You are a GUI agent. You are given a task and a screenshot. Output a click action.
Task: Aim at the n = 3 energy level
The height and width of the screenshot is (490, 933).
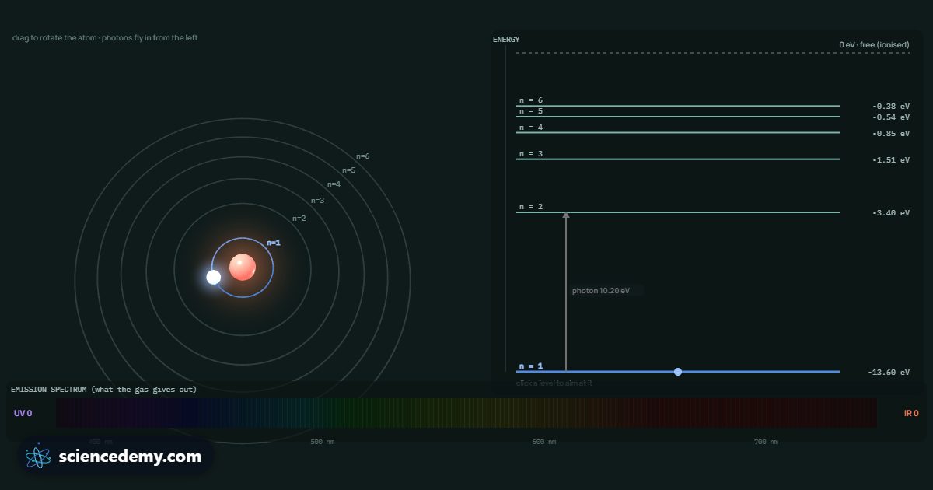pos(678,159)
